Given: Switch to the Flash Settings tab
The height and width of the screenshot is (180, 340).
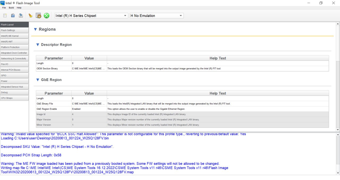Looking at the screenshot, I should (x=14, y=30).
